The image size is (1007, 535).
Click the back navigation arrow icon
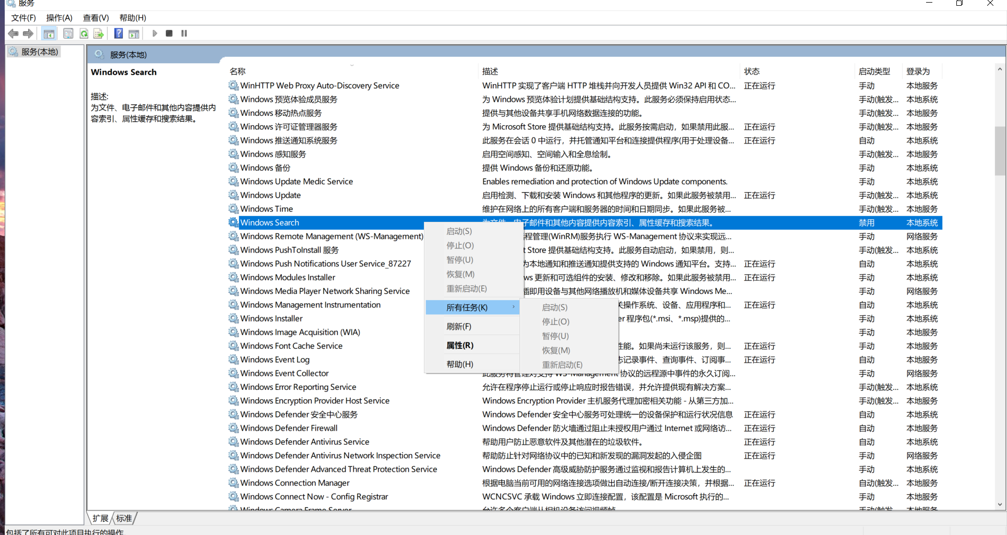pos(13,33)
